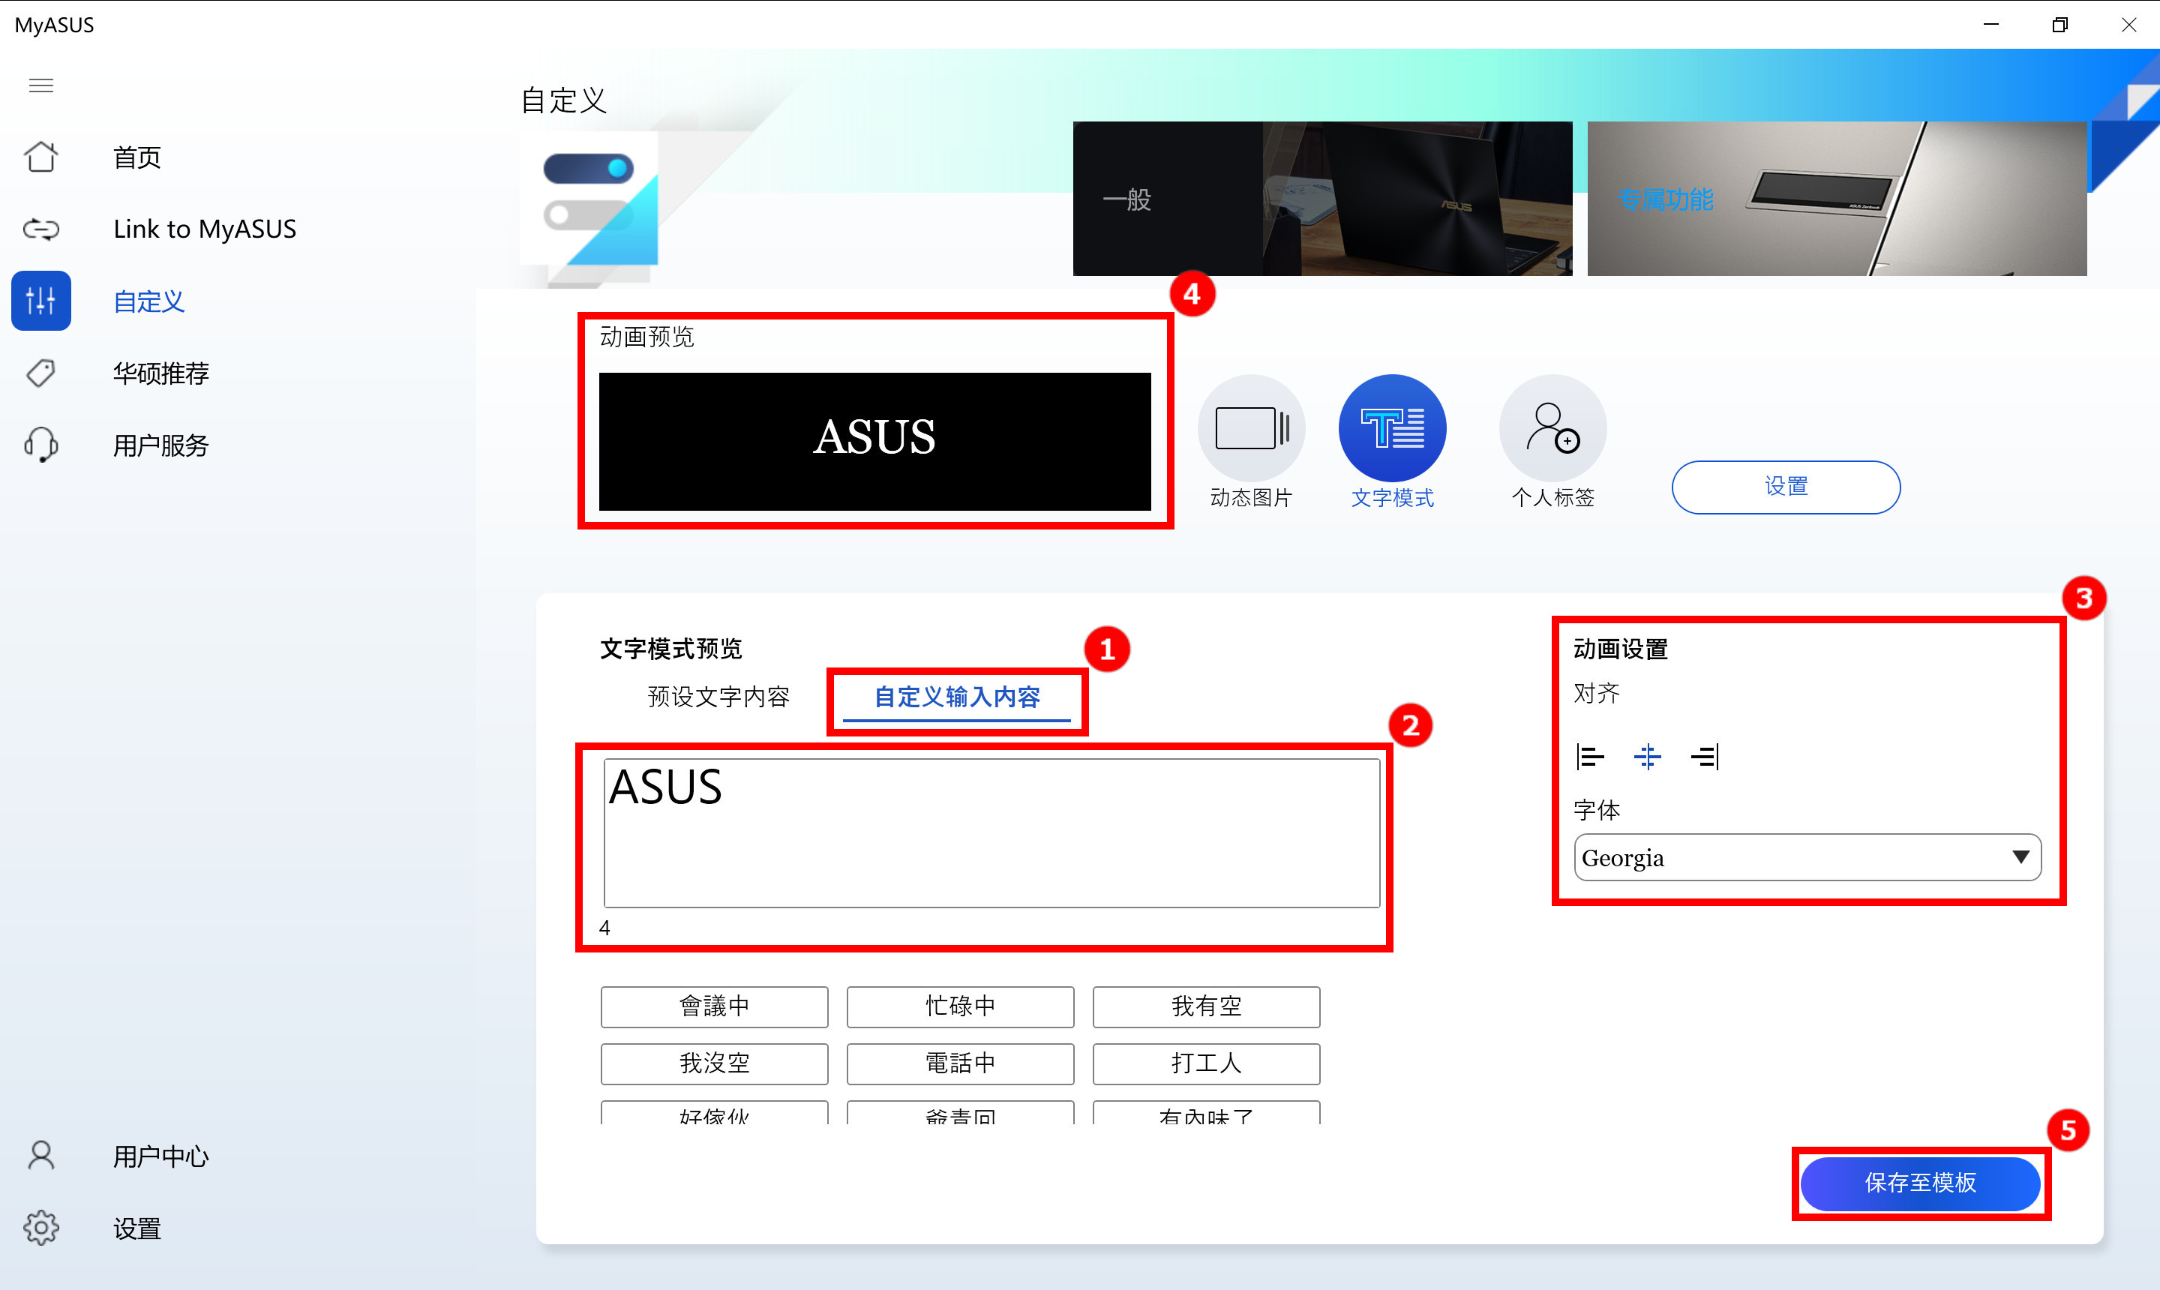Choose preset text 忙碌中

tap(961, 1006)
